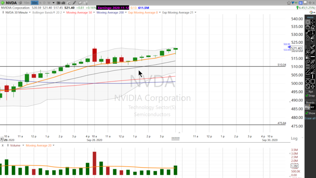
Task: Click the save floppy disk icon
Action: tap(305, 3)
